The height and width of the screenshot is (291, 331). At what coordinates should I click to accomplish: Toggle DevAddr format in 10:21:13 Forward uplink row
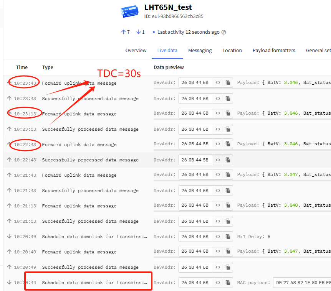218,205
